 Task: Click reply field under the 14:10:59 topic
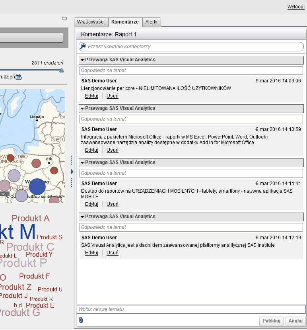191,119
